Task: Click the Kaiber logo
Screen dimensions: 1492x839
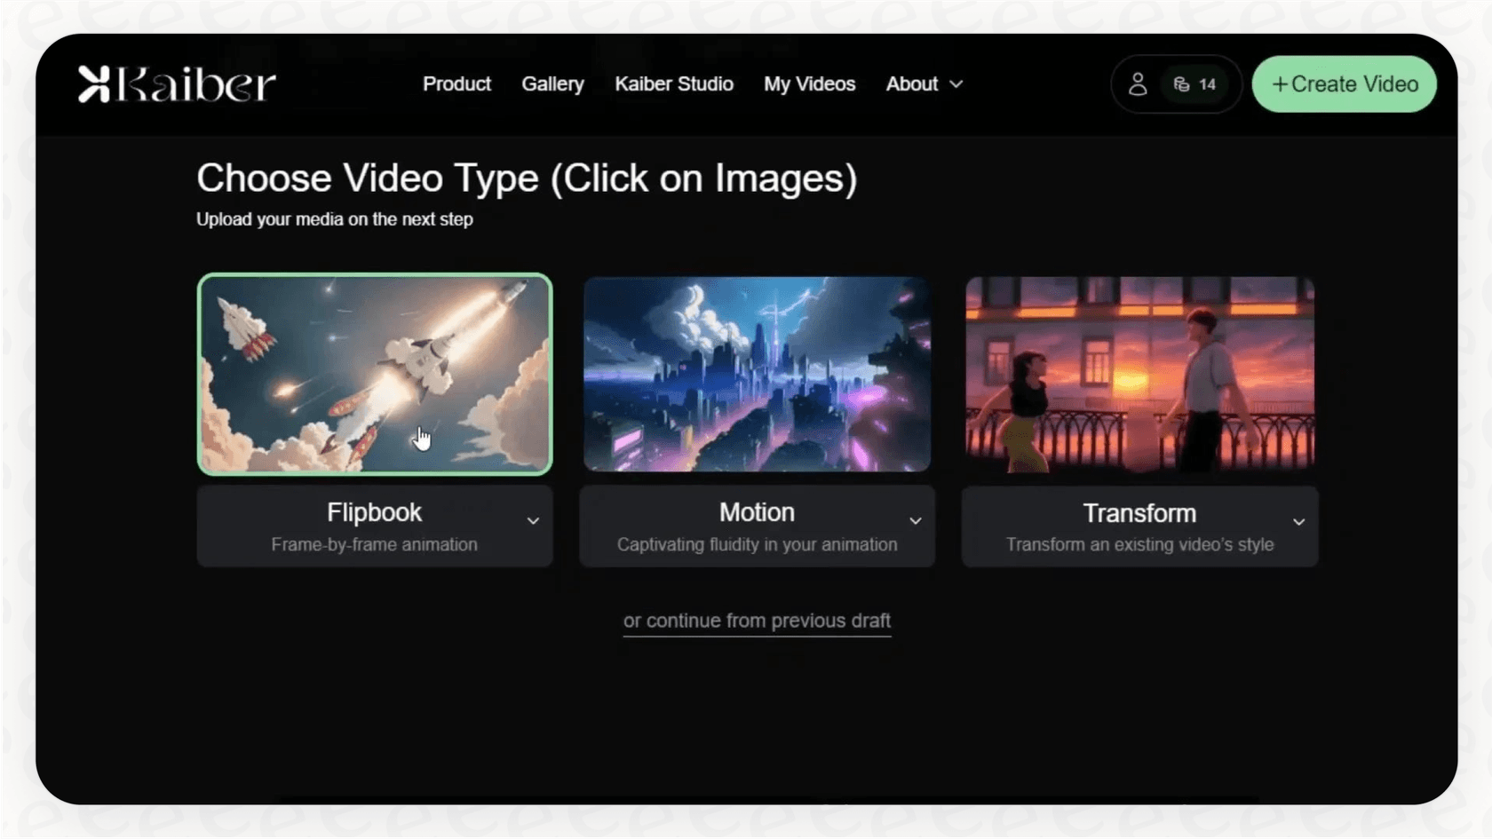Action: [x=176, y=83]
